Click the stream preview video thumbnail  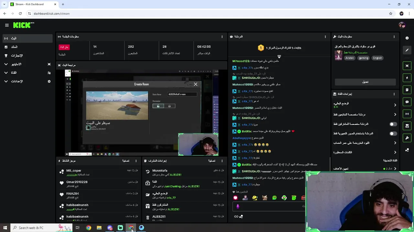pos(141,112)
